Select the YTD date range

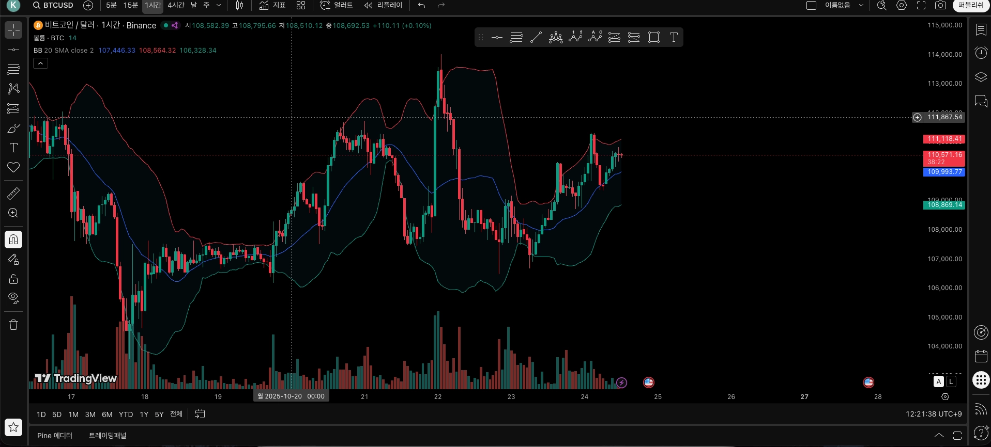(126, 414)
